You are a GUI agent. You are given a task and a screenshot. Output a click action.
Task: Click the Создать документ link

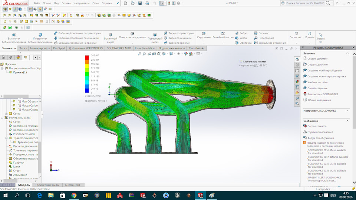pos(317,59)
